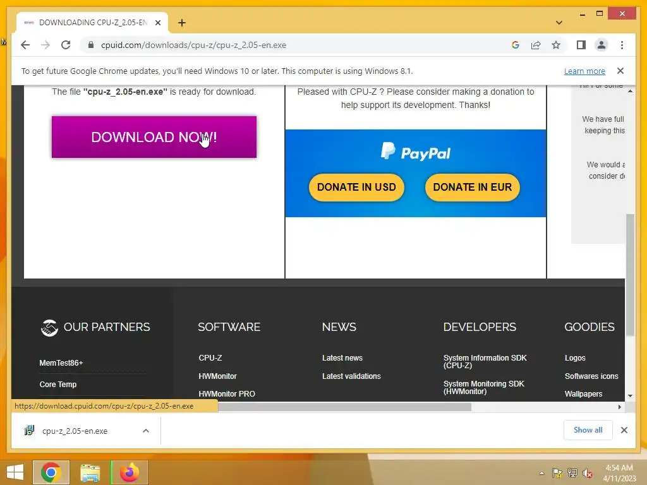The image size is (647, 485).
Task: Open the Windows Start button
Action: pyautogui.click(x=15, y=472)
